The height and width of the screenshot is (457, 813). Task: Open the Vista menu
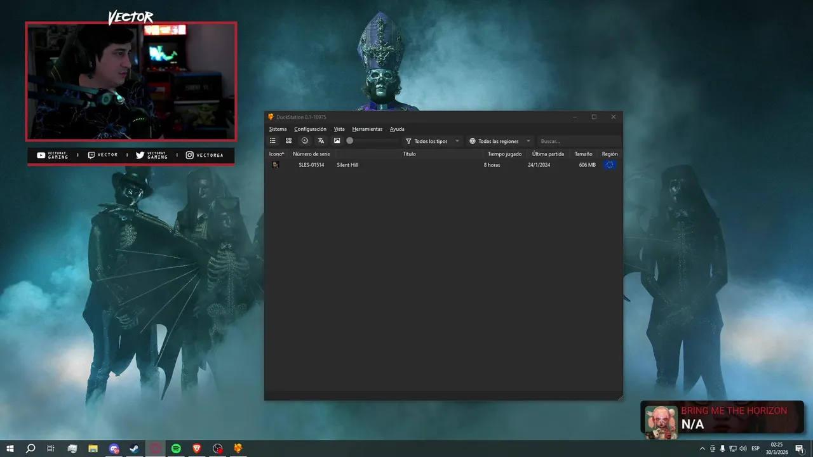(x=339, y=129)
